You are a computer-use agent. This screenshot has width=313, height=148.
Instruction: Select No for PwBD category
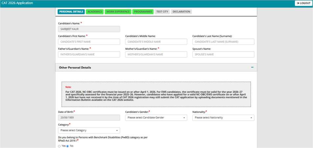tap(67, 146)
